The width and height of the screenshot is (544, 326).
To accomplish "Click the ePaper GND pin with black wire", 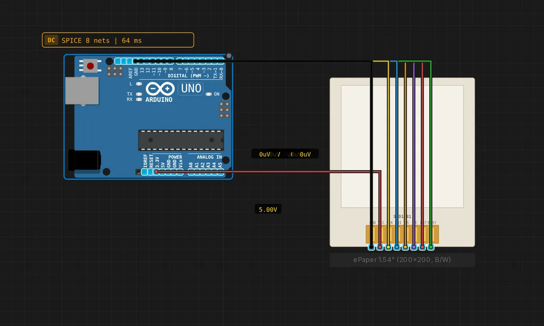I will pyautogui.click(x=371, y=247).
